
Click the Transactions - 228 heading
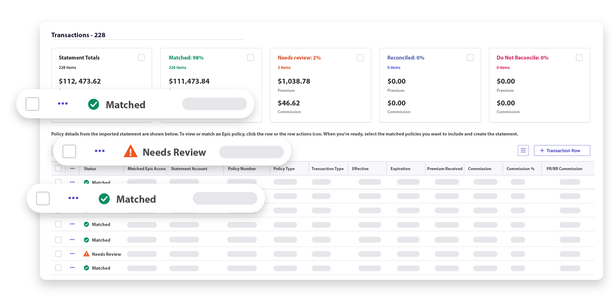pyautogui.click(x=78, y=35)
